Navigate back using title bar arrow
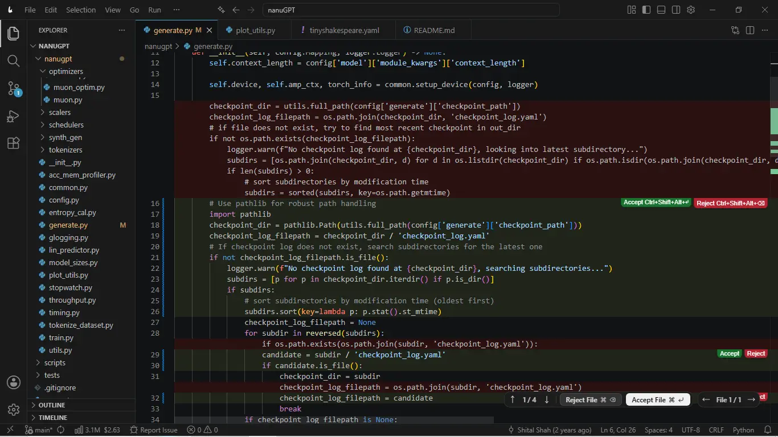Screen dimensions: 778x437 (x=236, y=10)
